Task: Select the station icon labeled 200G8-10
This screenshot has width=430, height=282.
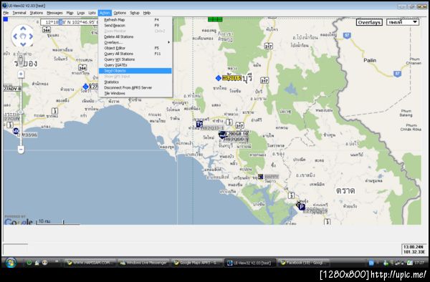Action: 222,135
